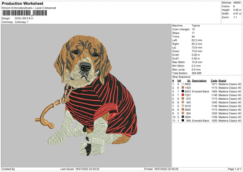243x172 pixels.
Task: Click the 'Created By:' footer label
Action: [x=9, y=169]
